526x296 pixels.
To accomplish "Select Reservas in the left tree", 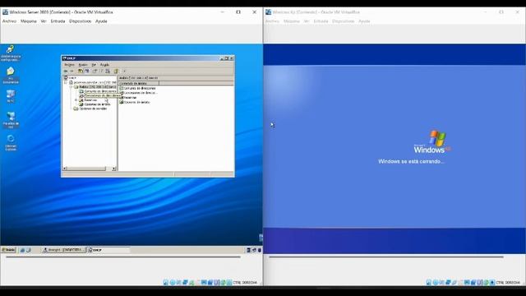I will point(88,100).
